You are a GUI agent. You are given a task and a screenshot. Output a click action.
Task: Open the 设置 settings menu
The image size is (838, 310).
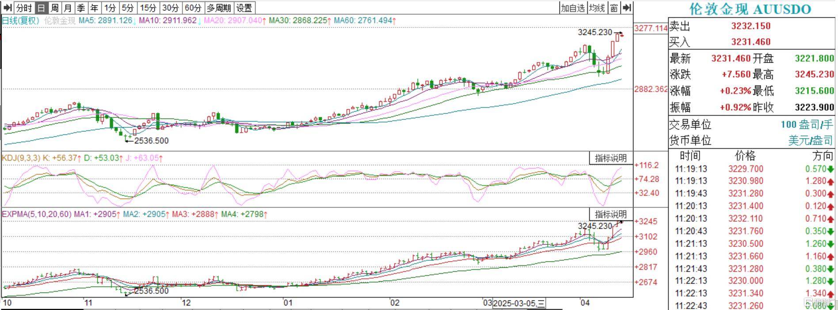[244, 8]
